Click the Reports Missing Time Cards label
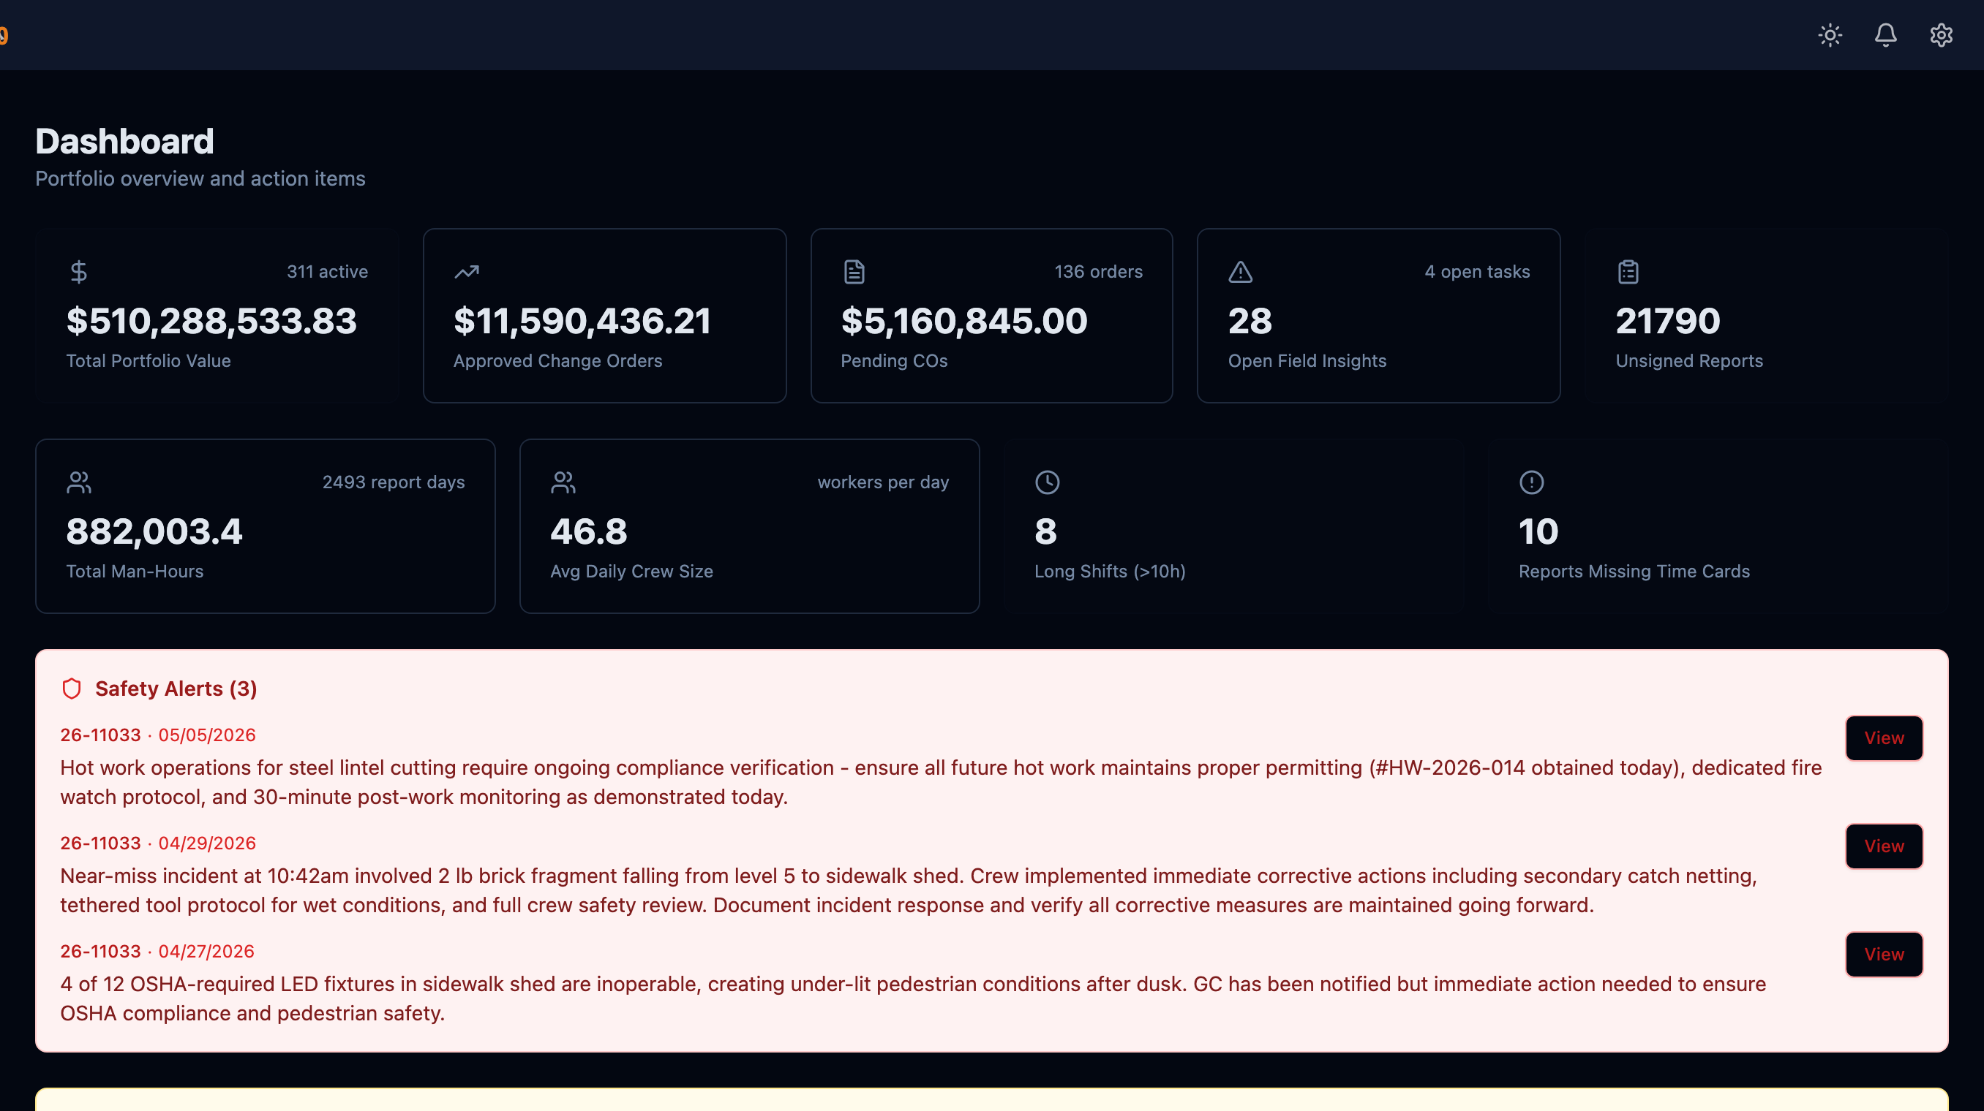The image size is (1984, 1111). [1634, 572]
